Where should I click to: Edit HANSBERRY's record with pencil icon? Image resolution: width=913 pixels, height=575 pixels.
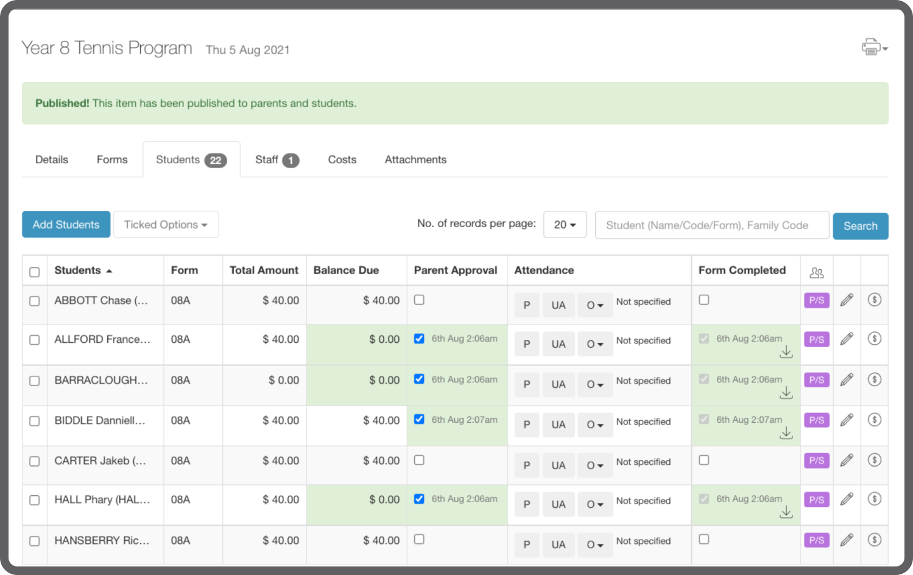pyautogui.click(x=847, y=540)
